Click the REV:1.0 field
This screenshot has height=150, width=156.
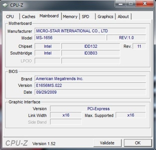(x=126, y=38)
